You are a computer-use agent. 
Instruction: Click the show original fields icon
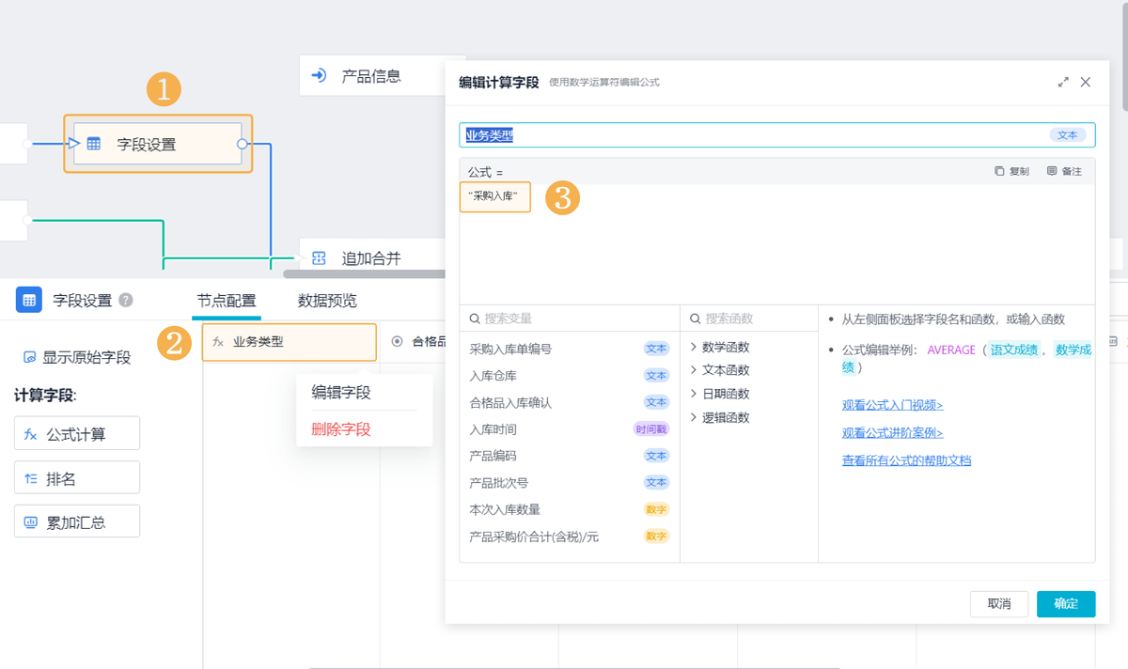pyautogui.click(x=30, y=358)
